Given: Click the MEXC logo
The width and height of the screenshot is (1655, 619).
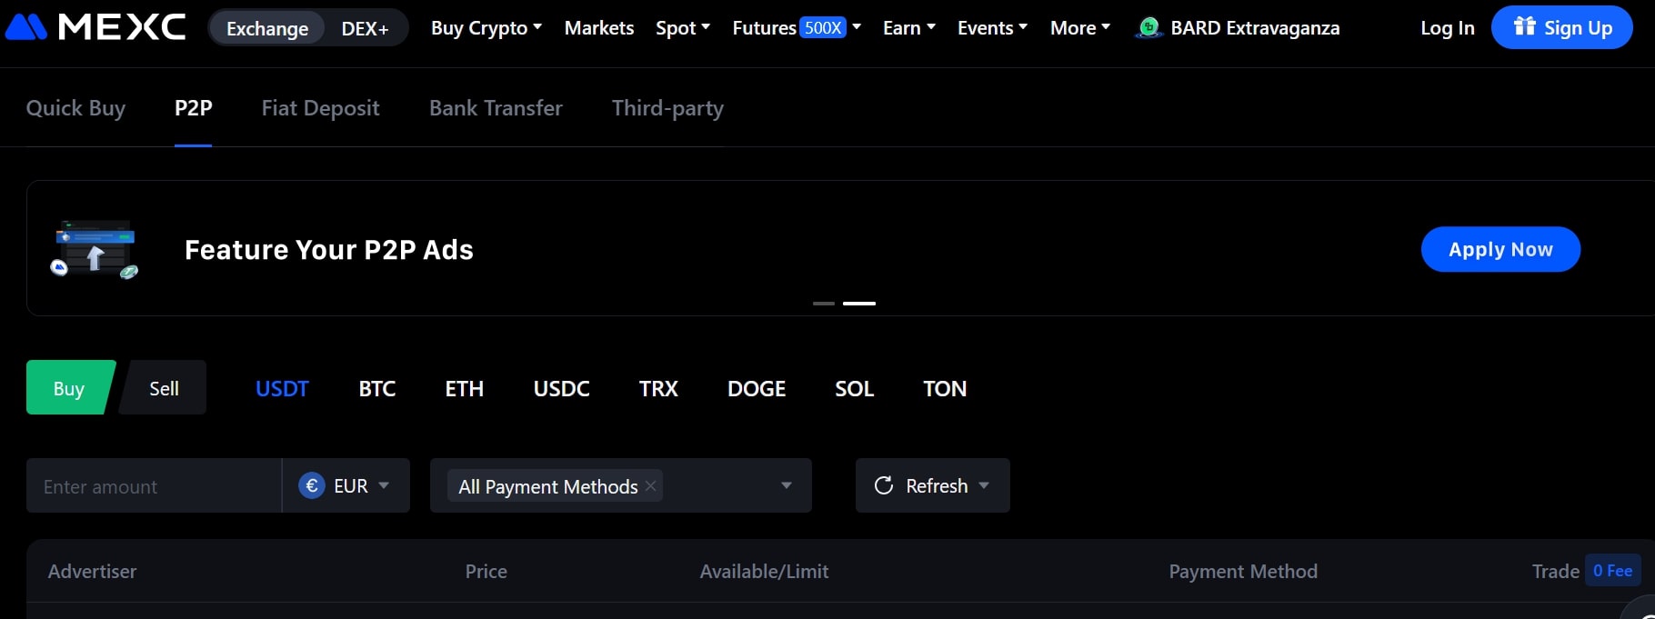Looking at the screenshot, I should [x=95, y=27].
